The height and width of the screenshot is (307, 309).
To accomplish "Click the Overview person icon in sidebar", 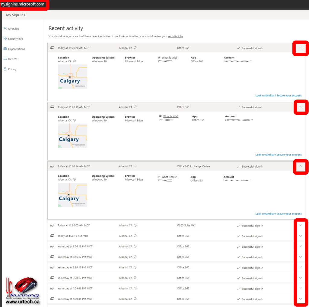I will [x=5, y=29].
